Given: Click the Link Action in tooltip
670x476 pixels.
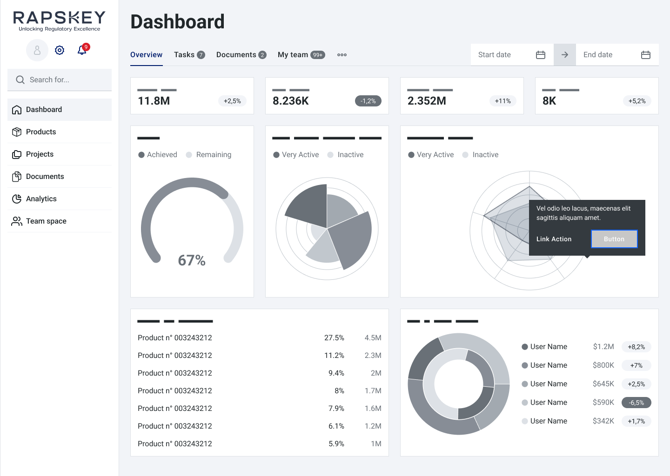Looking at the screenshot, I should 554,239.
